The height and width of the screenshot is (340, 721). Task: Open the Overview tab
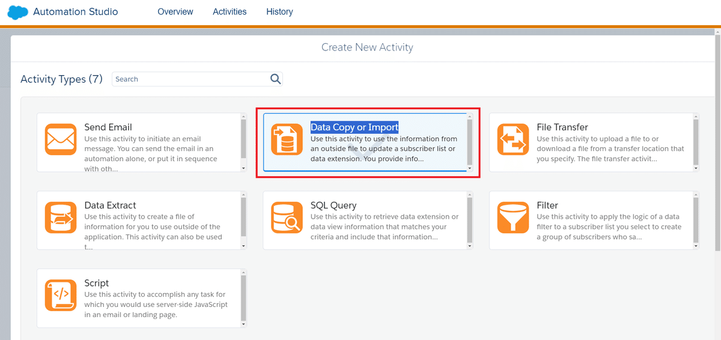pos(175,11)
